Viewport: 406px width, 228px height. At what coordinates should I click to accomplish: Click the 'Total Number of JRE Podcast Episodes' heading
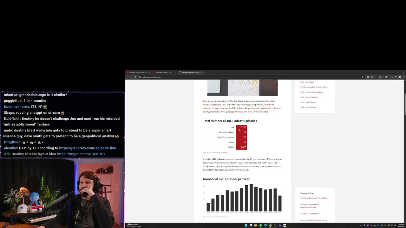(230, 121)
